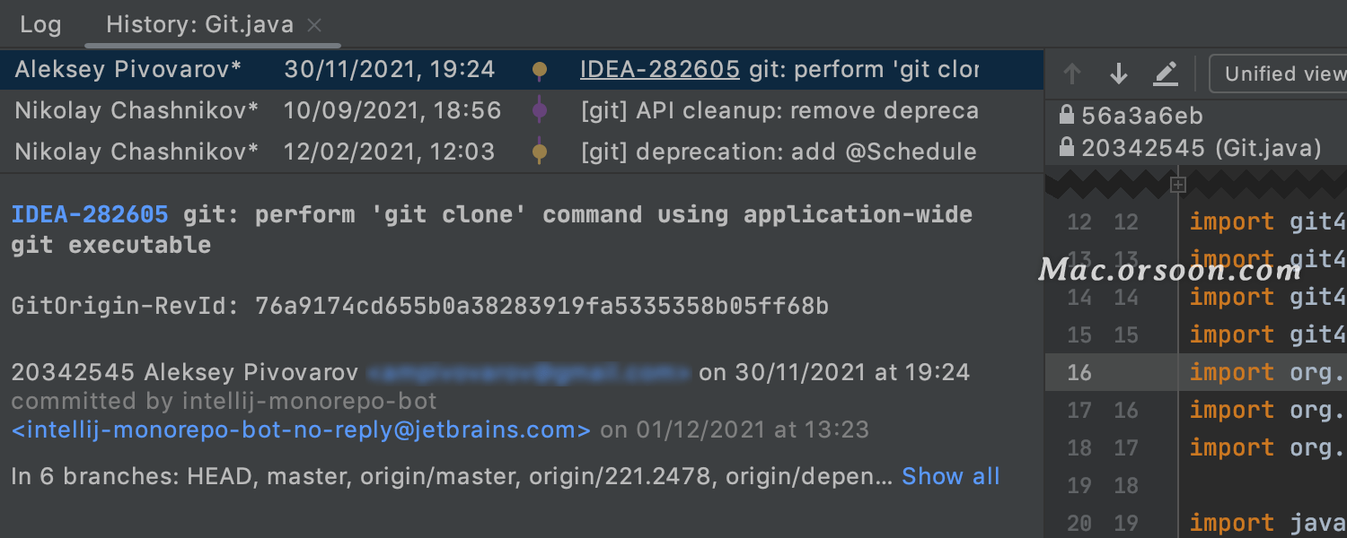
Task: Open the Unified viewer dropdown
Action: [x=1280, y=74]
